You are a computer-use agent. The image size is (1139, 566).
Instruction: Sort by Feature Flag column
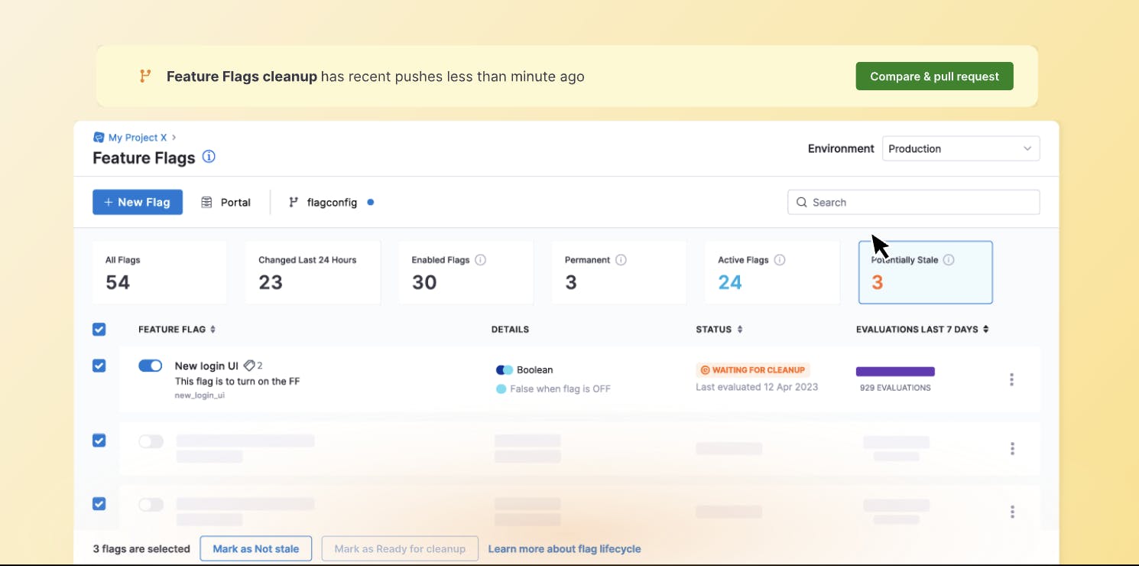tap(213, 330)
